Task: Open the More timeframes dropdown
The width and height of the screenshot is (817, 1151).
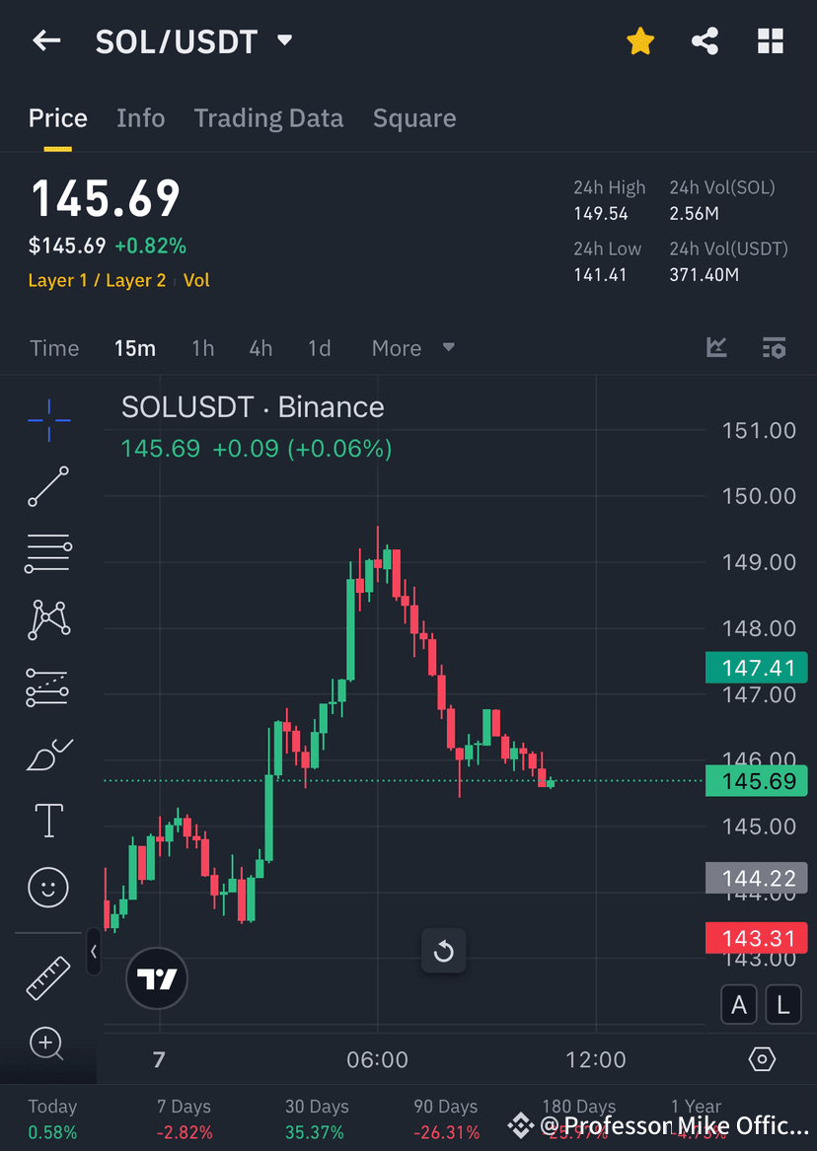Action: 410,347
